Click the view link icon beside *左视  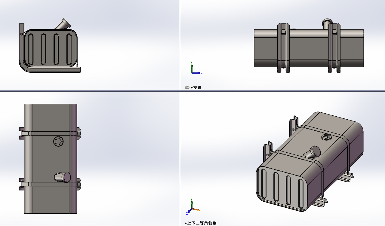(x=187, y=87)
